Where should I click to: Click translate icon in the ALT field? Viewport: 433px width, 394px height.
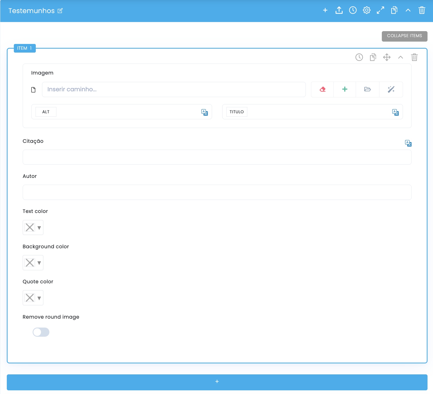click(204, 112)
